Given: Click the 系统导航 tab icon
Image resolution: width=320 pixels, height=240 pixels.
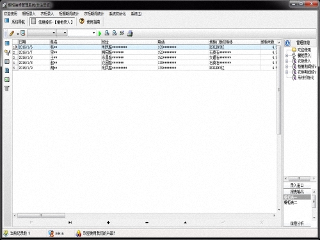Looking at the screenshot, I should coord(7,20).
